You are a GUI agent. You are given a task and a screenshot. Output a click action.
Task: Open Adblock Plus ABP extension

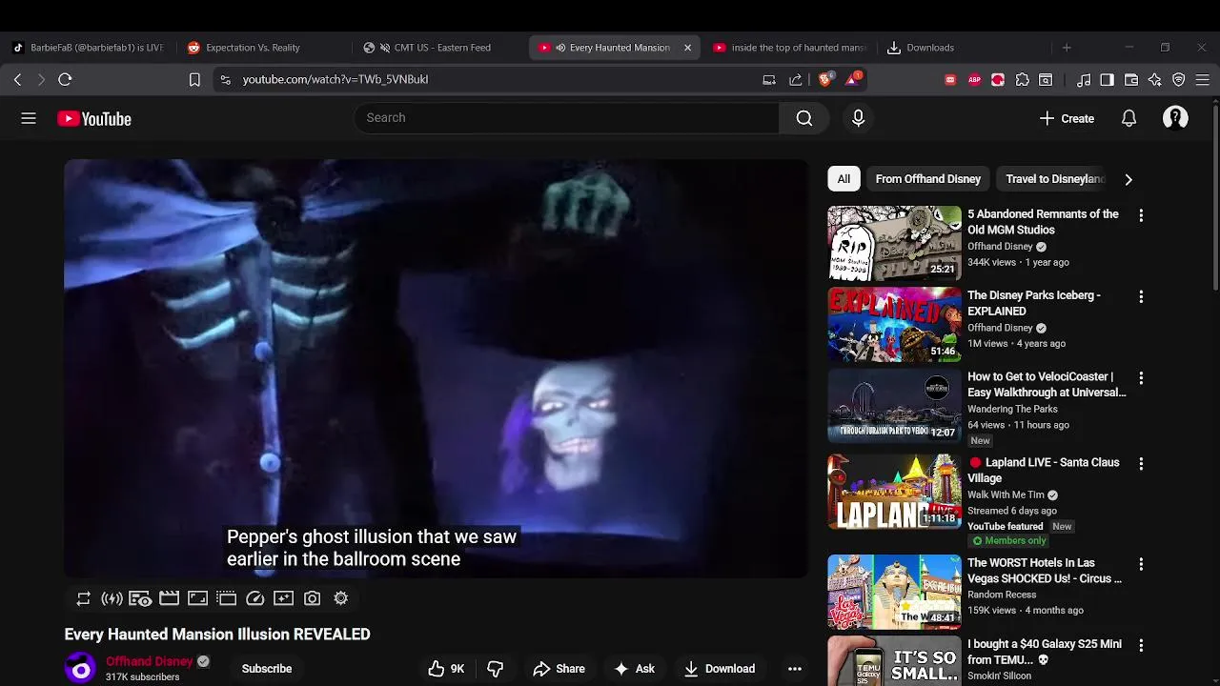pyautogui.click(x=974, y=80)
